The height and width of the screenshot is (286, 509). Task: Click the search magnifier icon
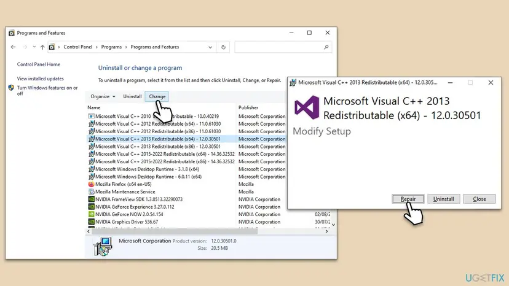(x=326, y=47)
